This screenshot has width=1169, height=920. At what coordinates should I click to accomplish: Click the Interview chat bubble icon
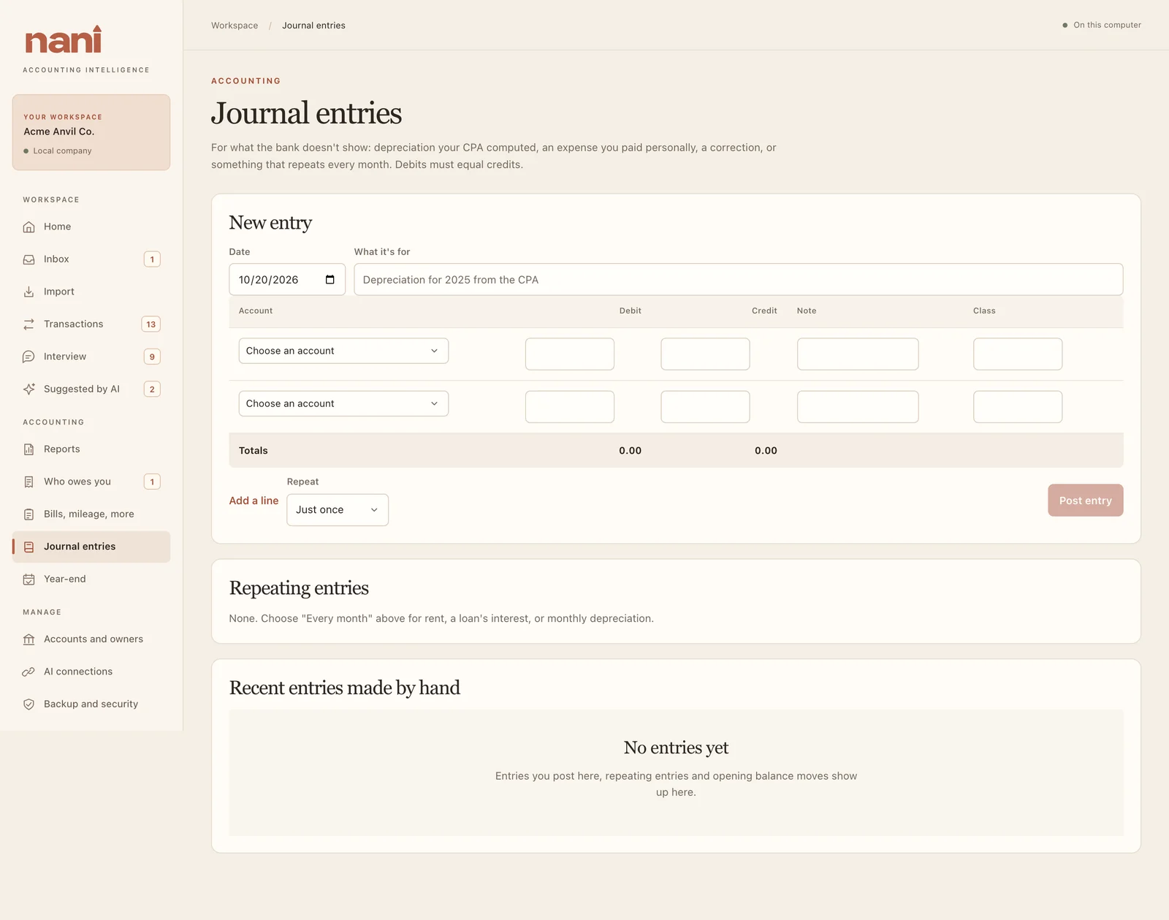(x=28, y=357)
